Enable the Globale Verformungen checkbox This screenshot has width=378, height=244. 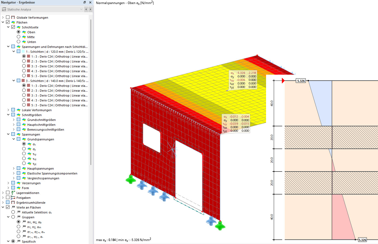click(x=8, y=17)
